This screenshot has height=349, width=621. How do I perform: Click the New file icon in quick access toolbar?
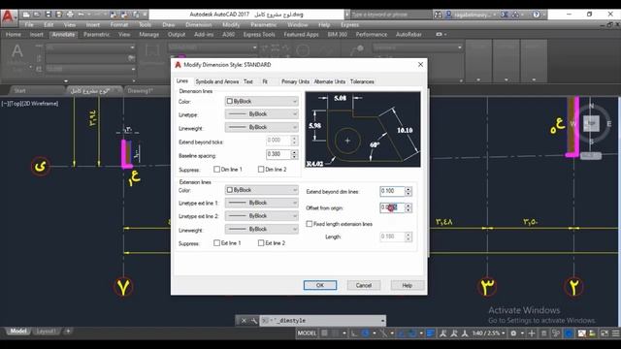(26, 15)
